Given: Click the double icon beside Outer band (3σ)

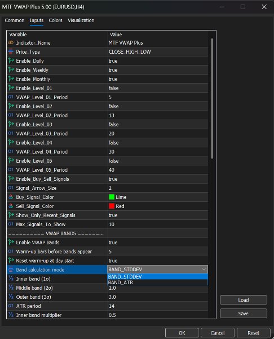Looking at the screenshot, I should 11,297.
